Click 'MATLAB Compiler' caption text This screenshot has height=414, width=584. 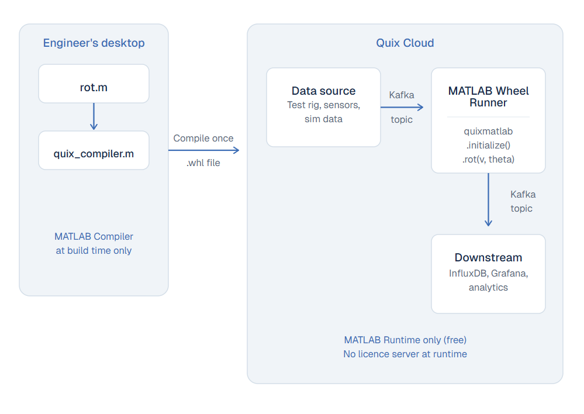pyautogui.click(x=94, y=237)
